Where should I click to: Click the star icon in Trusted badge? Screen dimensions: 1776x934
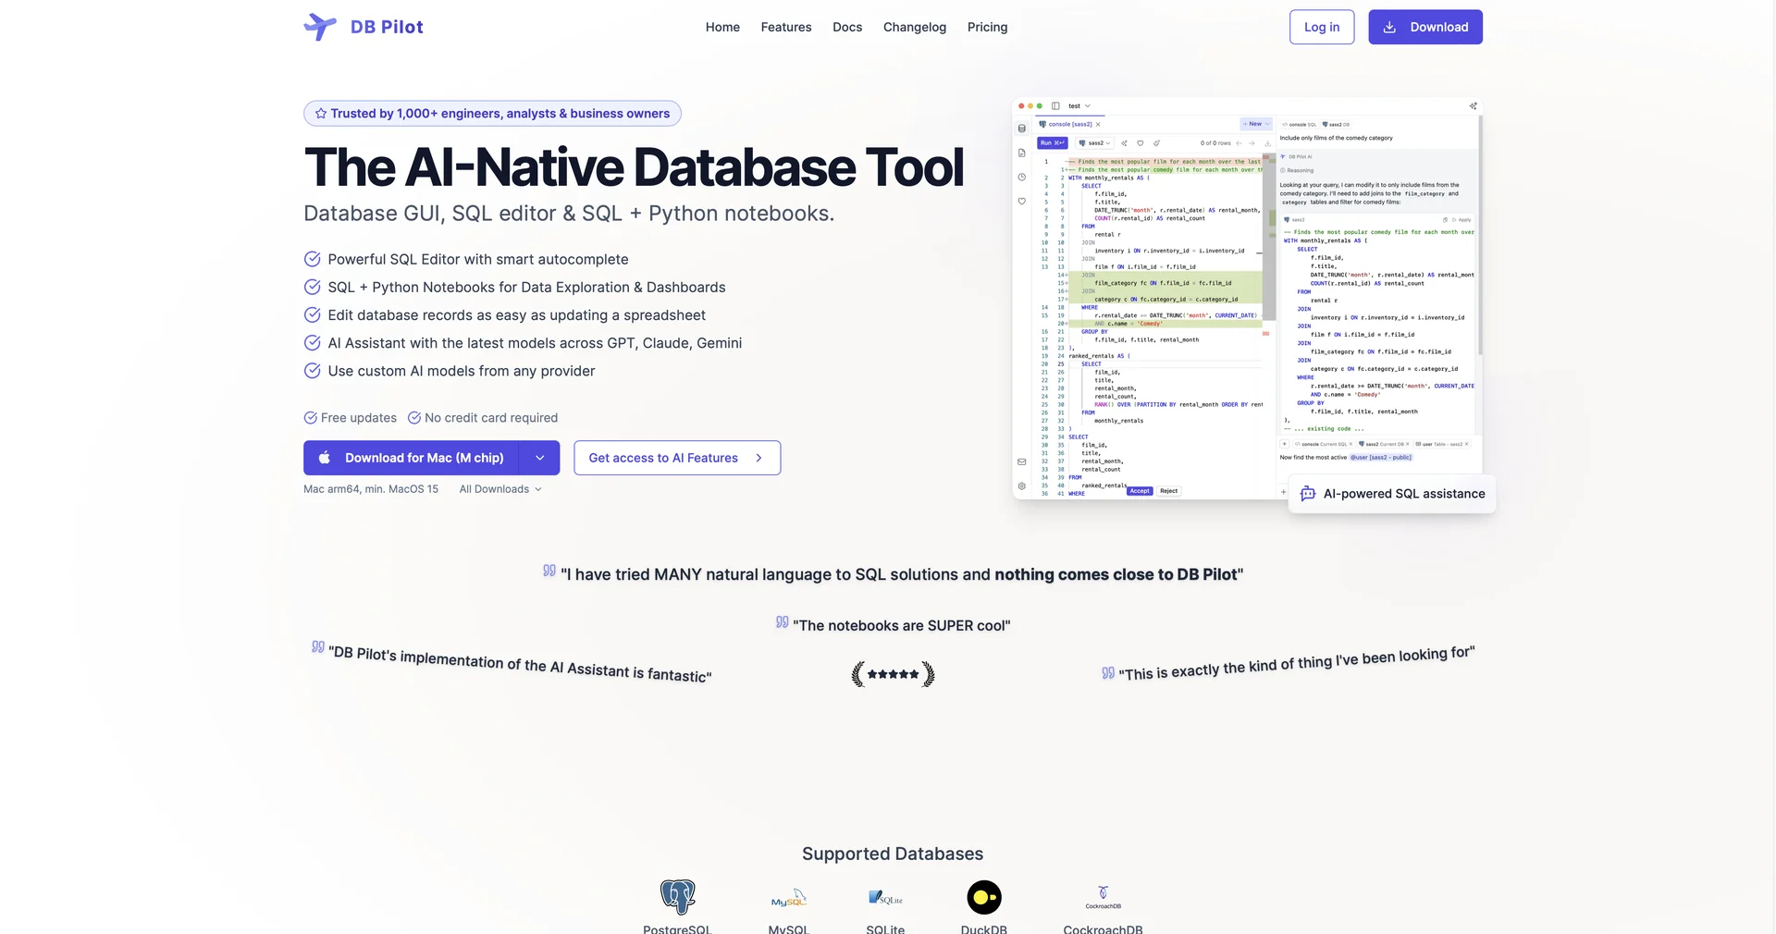coord(320,114)
